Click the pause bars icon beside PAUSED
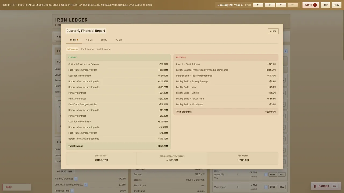Image resolution: width=344 pixels, height=193 pixels. click(315, 186)
